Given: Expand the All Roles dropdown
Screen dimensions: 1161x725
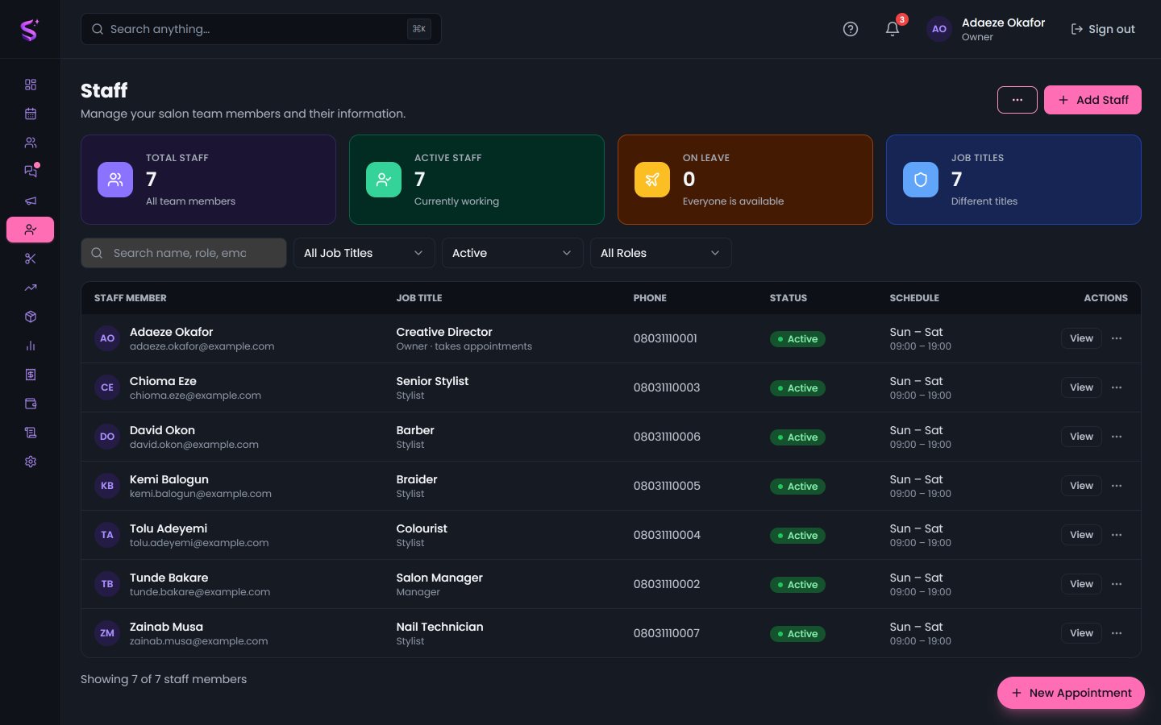Looking at the screenshot, I should point(661,253).
